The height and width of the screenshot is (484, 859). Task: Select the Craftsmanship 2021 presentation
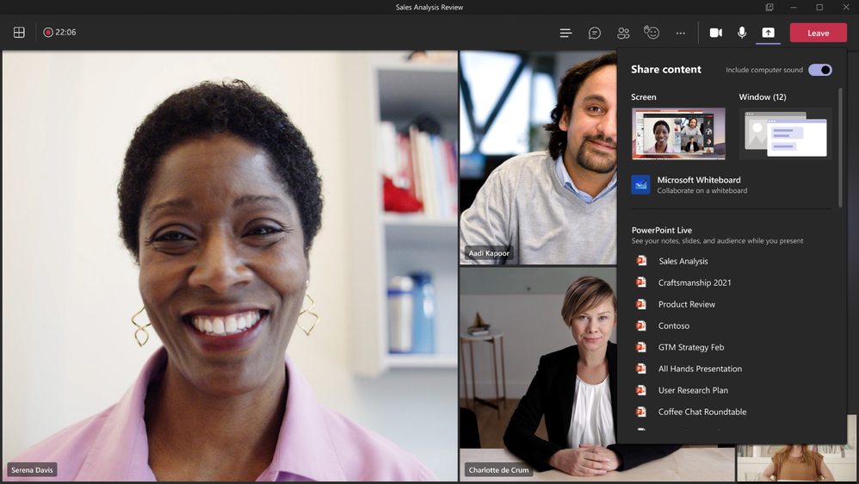[x=695, y=282]
